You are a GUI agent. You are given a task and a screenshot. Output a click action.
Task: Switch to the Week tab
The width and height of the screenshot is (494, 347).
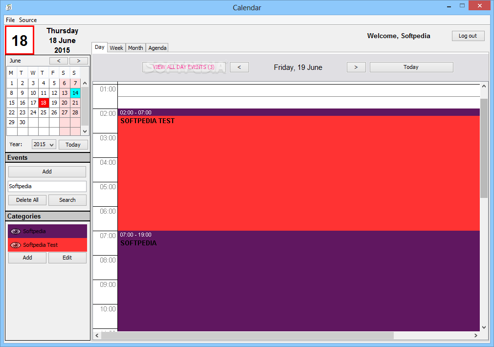(x=116, y=48)
